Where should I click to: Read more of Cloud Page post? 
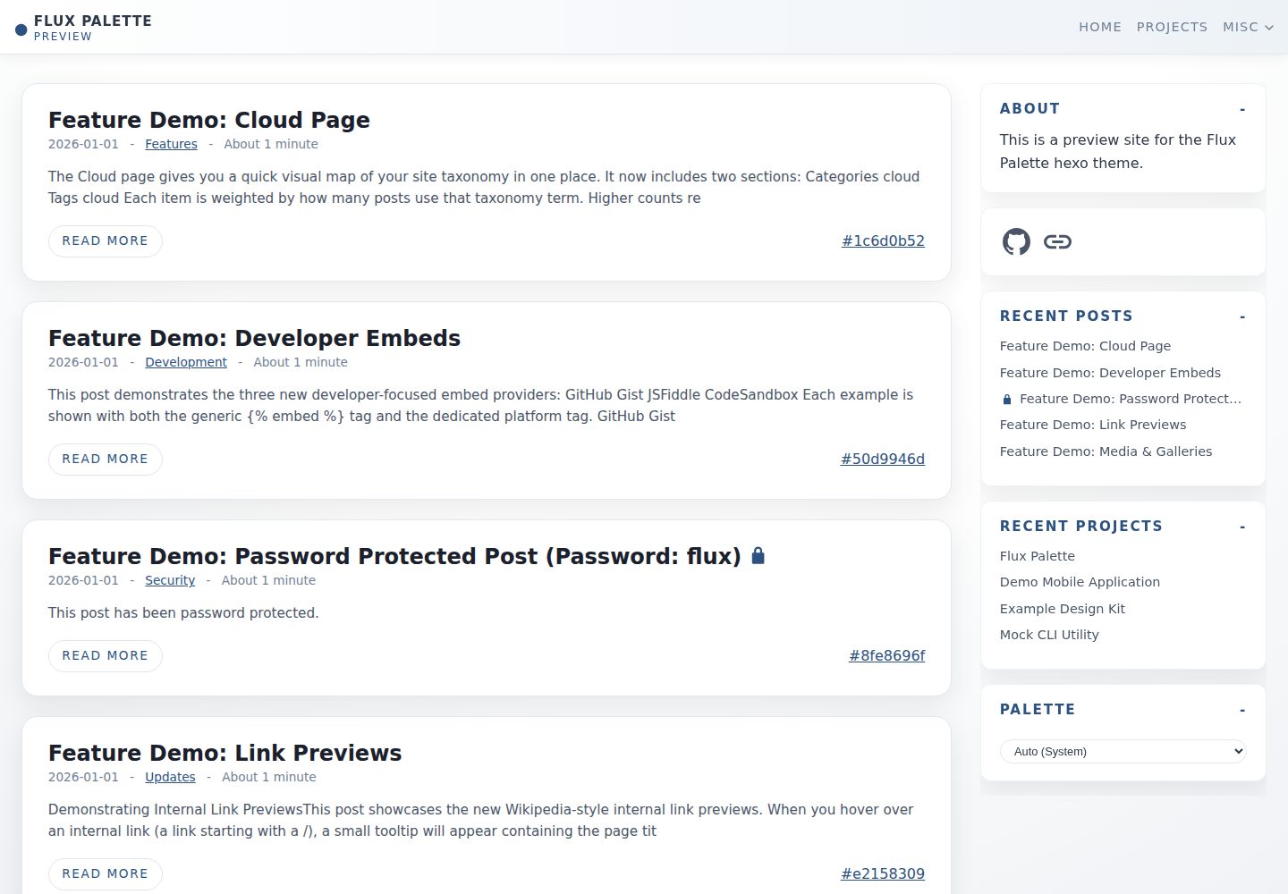pyautogui.click(x=106, y=241)
